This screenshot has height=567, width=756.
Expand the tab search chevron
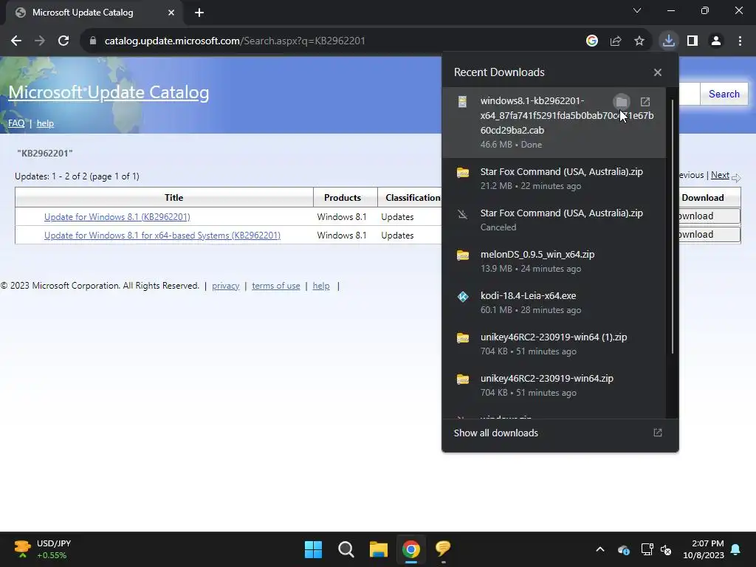tap(637, 10)
